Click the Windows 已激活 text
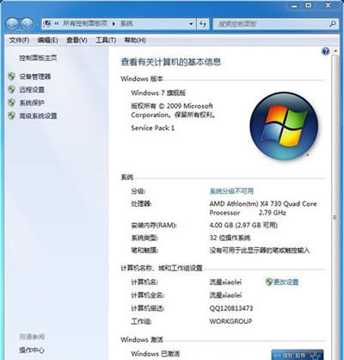This screenshot has width=344, height=360. [x=156, y=354]
